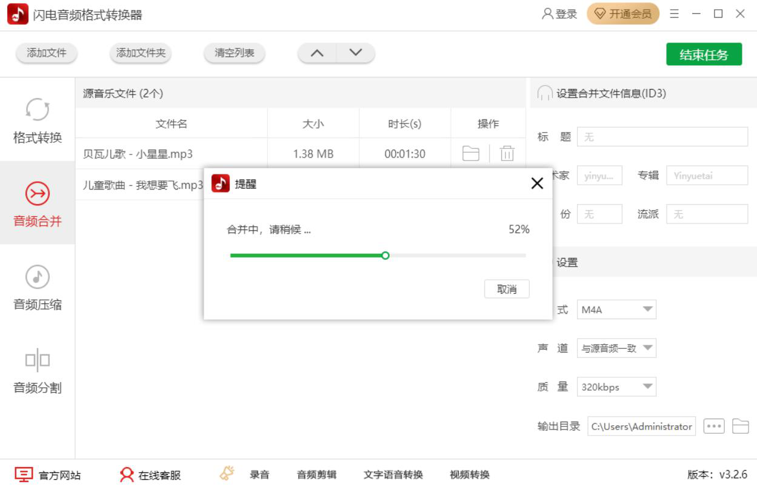The width and height of the screenshot is (757, 487).
Task: Click the 开通会员 membership button
Action: 624,14
